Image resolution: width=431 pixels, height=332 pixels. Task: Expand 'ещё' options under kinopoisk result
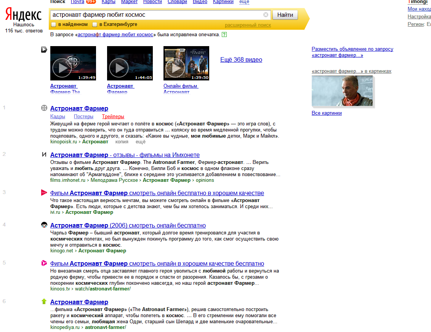[x=141, y=142]
